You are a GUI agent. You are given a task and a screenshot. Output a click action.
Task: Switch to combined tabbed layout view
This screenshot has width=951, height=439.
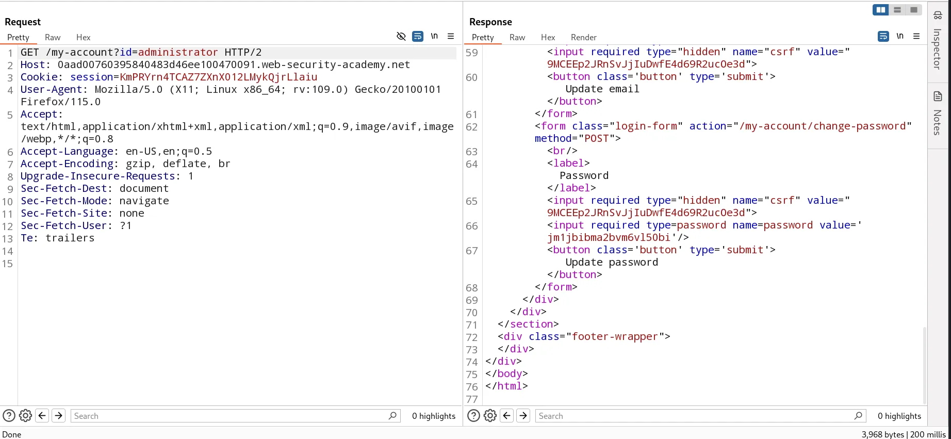[x=914, y=10]
